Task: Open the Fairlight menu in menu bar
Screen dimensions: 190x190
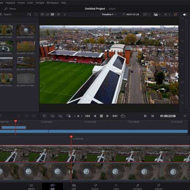Action: click(x=40, y=3)
